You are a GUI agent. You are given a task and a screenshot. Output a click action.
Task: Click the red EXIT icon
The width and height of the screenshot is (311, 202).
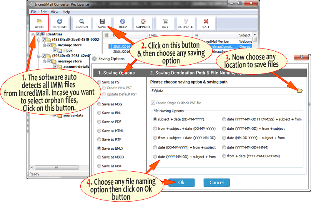tap(206, 21)
